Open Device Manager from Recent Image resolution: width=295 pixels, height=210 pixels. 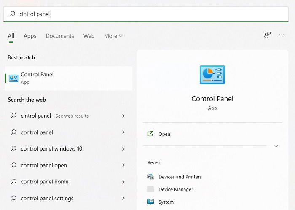(176, 189)
